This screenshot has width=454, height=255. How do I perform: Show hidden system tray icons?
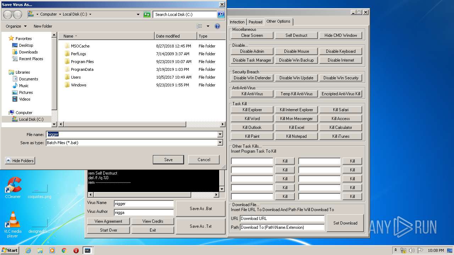(395, 250)
